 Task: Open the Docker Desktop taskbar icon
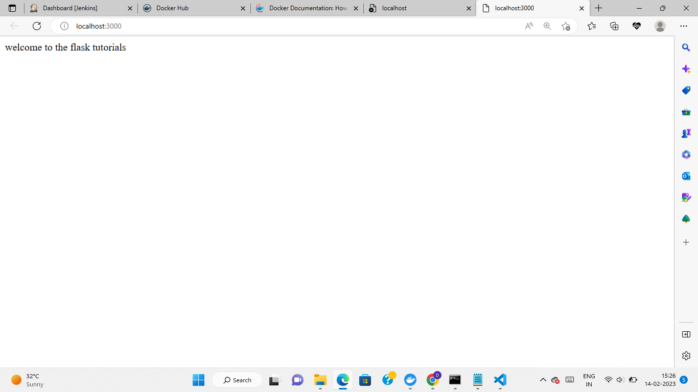pos(410,380)
